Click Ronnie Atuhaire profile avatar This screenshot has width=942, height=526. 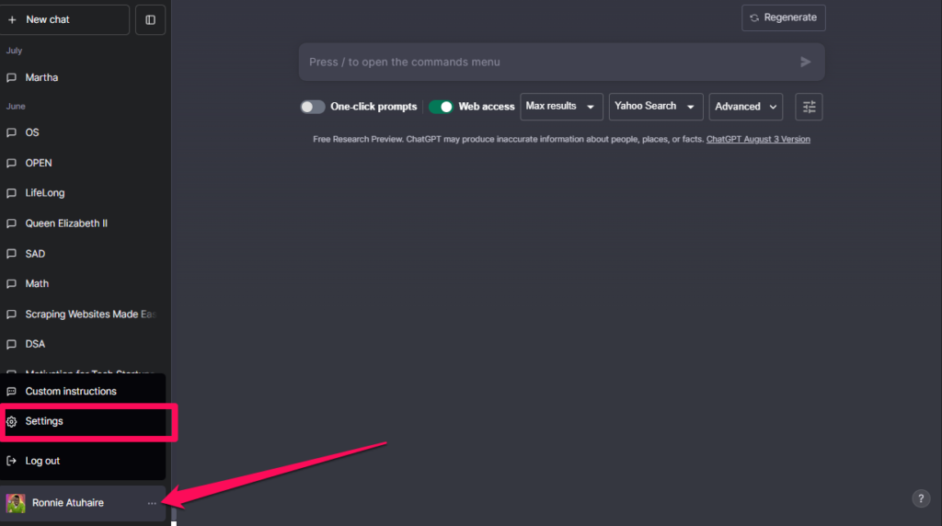coord(16,503)
